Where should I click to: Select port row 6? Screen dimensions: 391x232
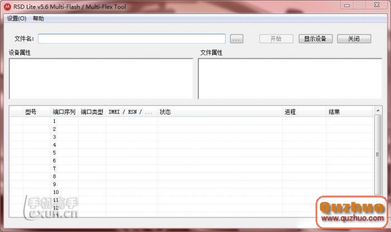tap(191, 160)
